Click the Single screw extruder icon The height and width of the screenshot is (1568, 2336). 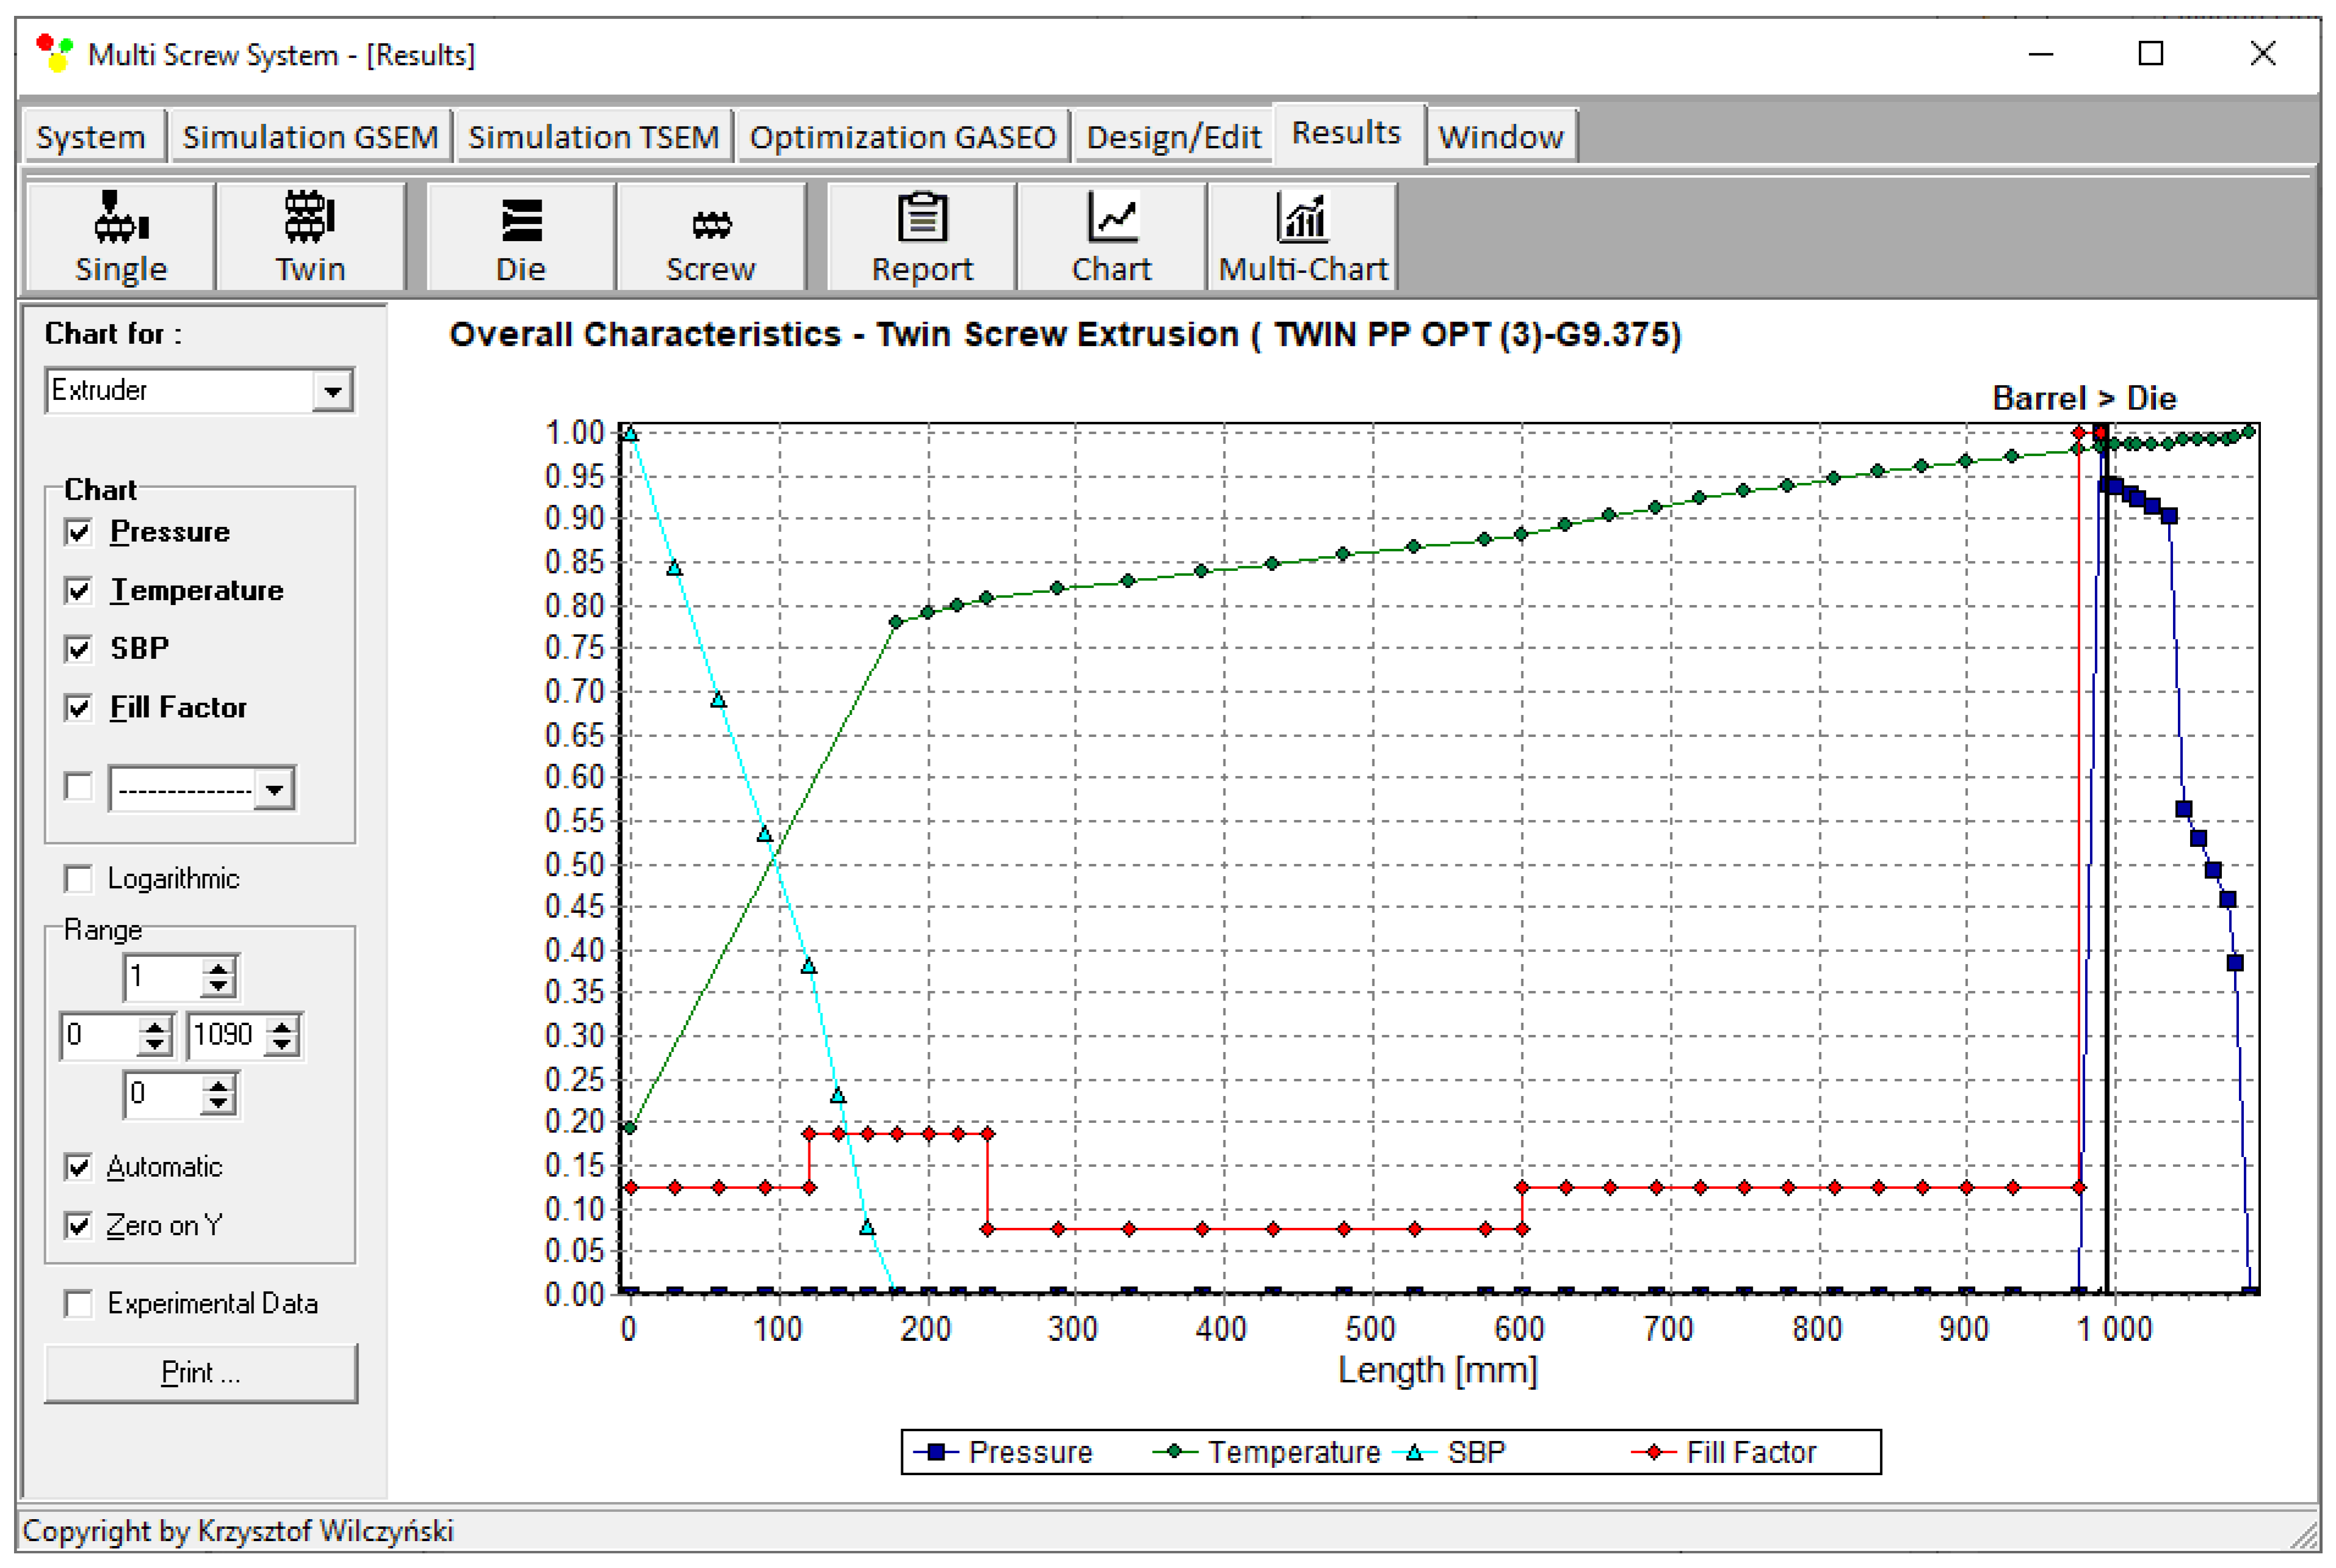coord(121,218)
